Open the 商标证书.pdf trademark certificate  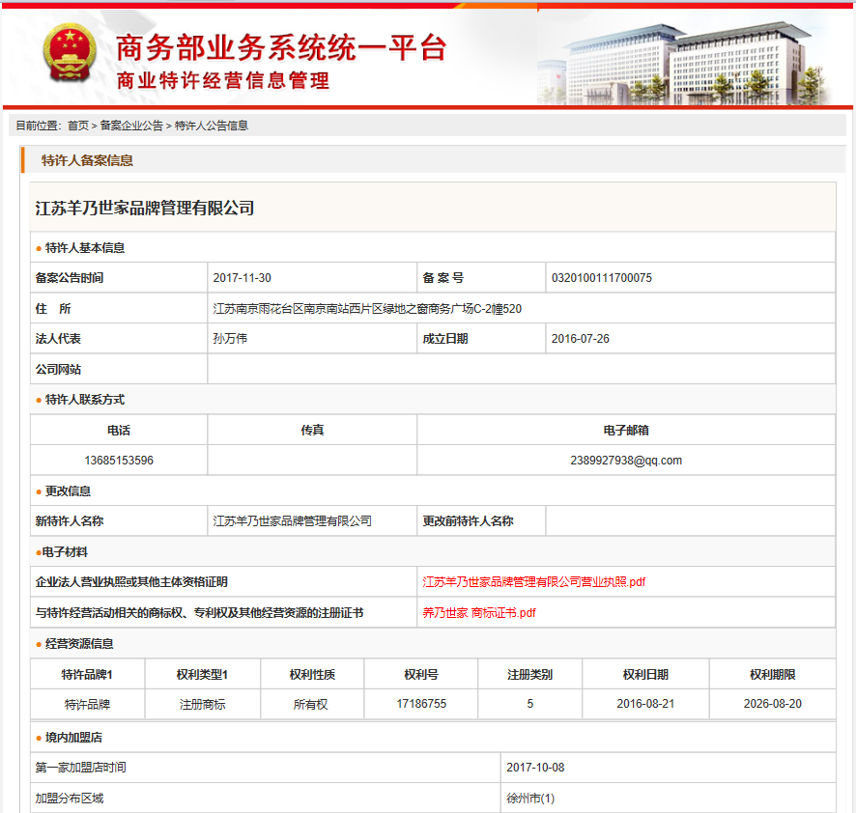(478, 613)
